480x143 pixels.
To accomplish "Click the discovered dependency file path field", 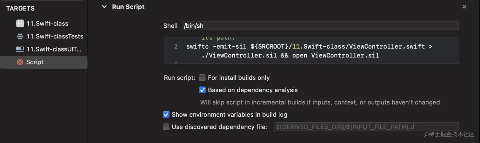I will (x=366, y=127).
